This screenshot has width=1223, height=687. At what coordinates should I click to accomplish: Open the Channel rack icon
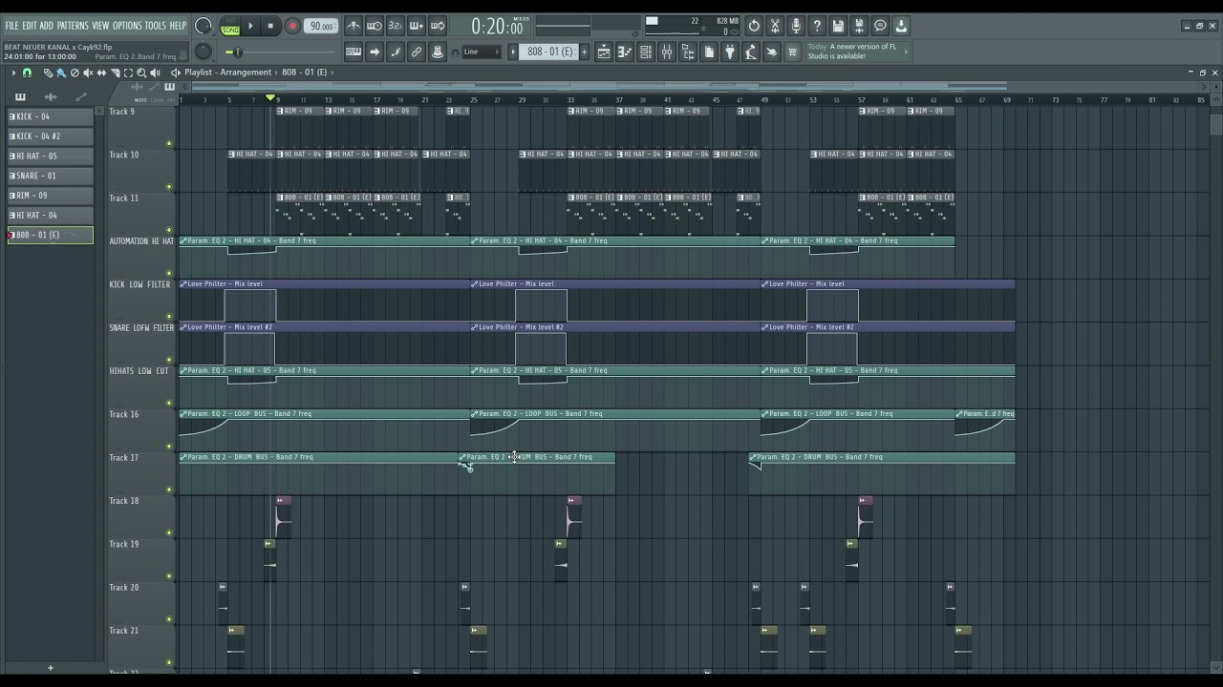646,52
